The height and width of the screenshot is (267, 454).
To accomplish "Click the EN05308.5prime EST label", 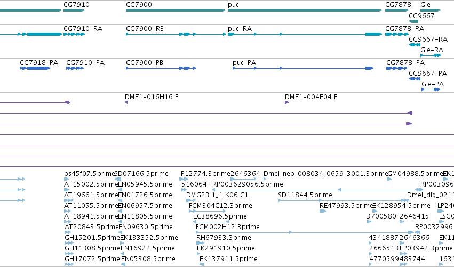I will click(148, 259).
